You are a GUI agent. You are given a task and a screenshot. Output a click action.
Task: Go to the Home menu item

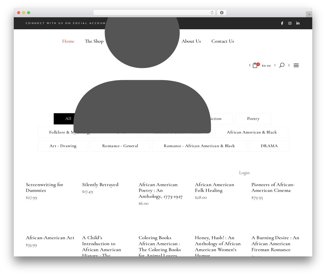(x=68, y=41)
